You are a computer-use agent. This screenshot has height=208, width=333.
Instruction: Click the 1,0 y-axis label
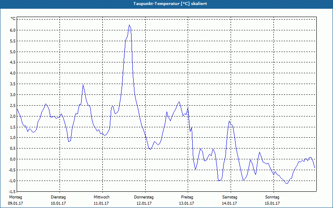click(x=13, y=138)
